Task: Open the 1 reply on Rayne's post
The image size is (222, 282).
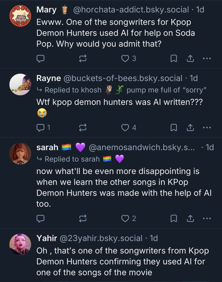Action: [43, 128]
